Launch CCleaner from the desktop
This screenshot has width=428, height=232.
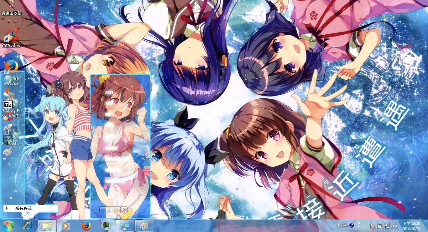point(13,33)
